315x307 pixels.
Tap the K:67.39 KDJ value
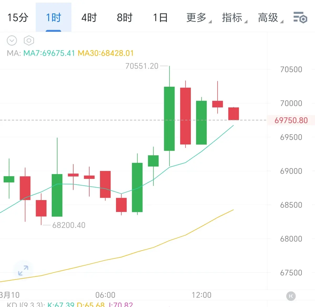61,305
